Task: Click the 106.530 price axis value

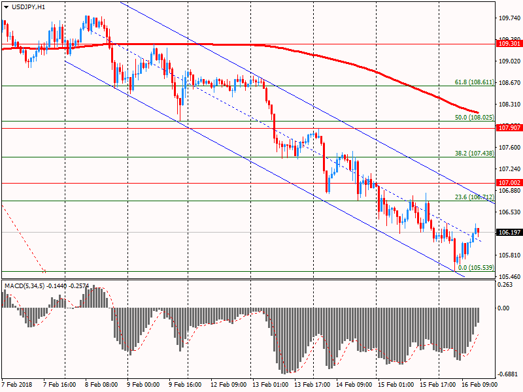Action: click(509, 212)
